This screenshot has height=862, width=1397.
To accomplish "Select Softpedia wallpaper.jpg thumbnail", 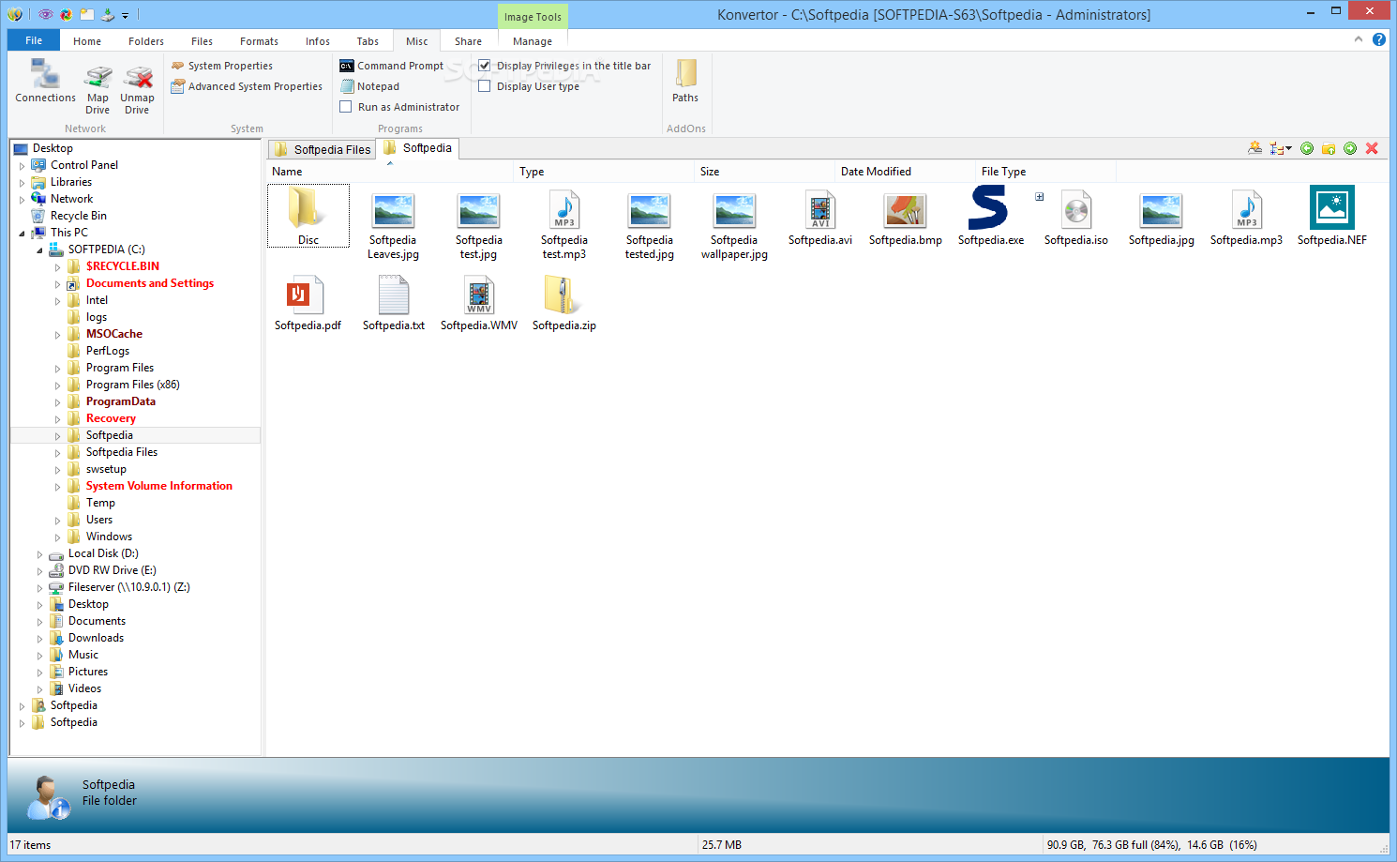I will coord(734,210).
